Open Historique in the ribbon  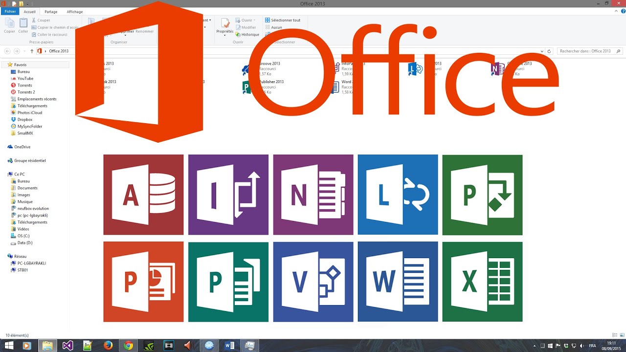coord(247,35)
